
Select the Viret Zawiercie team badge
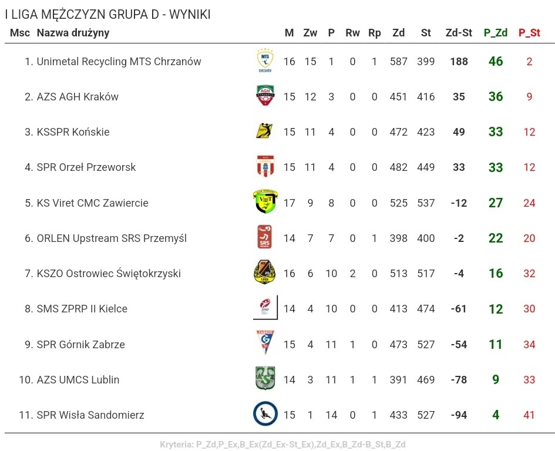coord(265,201)
